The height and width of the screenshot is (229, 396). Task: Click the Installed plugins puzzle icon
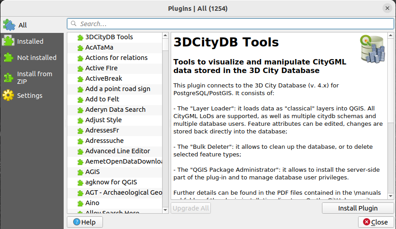click(9, 41)
